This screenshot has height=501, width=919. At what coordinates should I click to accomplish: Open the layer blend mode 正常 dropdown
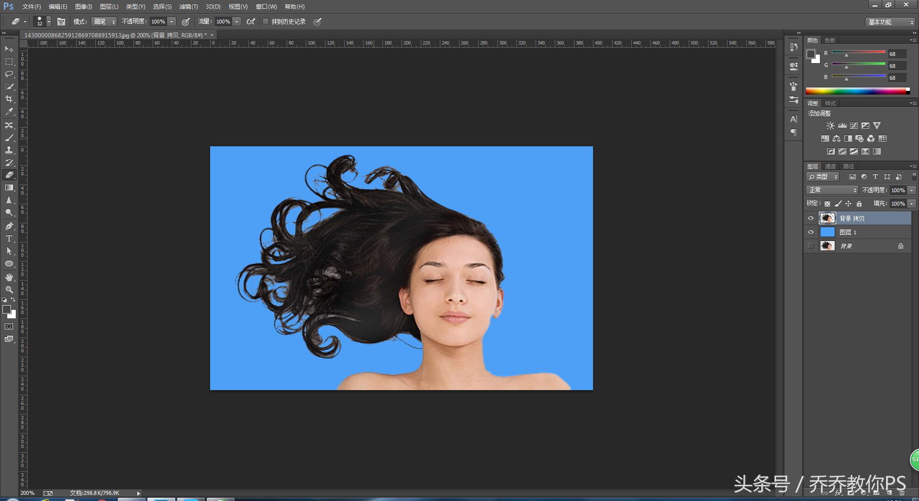click(832, 190)
